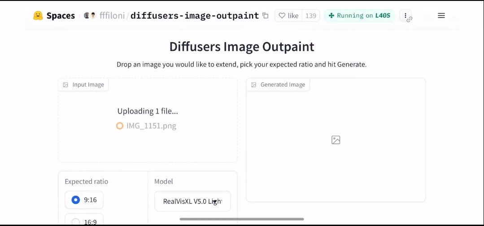Click the Expected ratio label
This screenshot has height=226, width=484.
[x=87, y=182]
